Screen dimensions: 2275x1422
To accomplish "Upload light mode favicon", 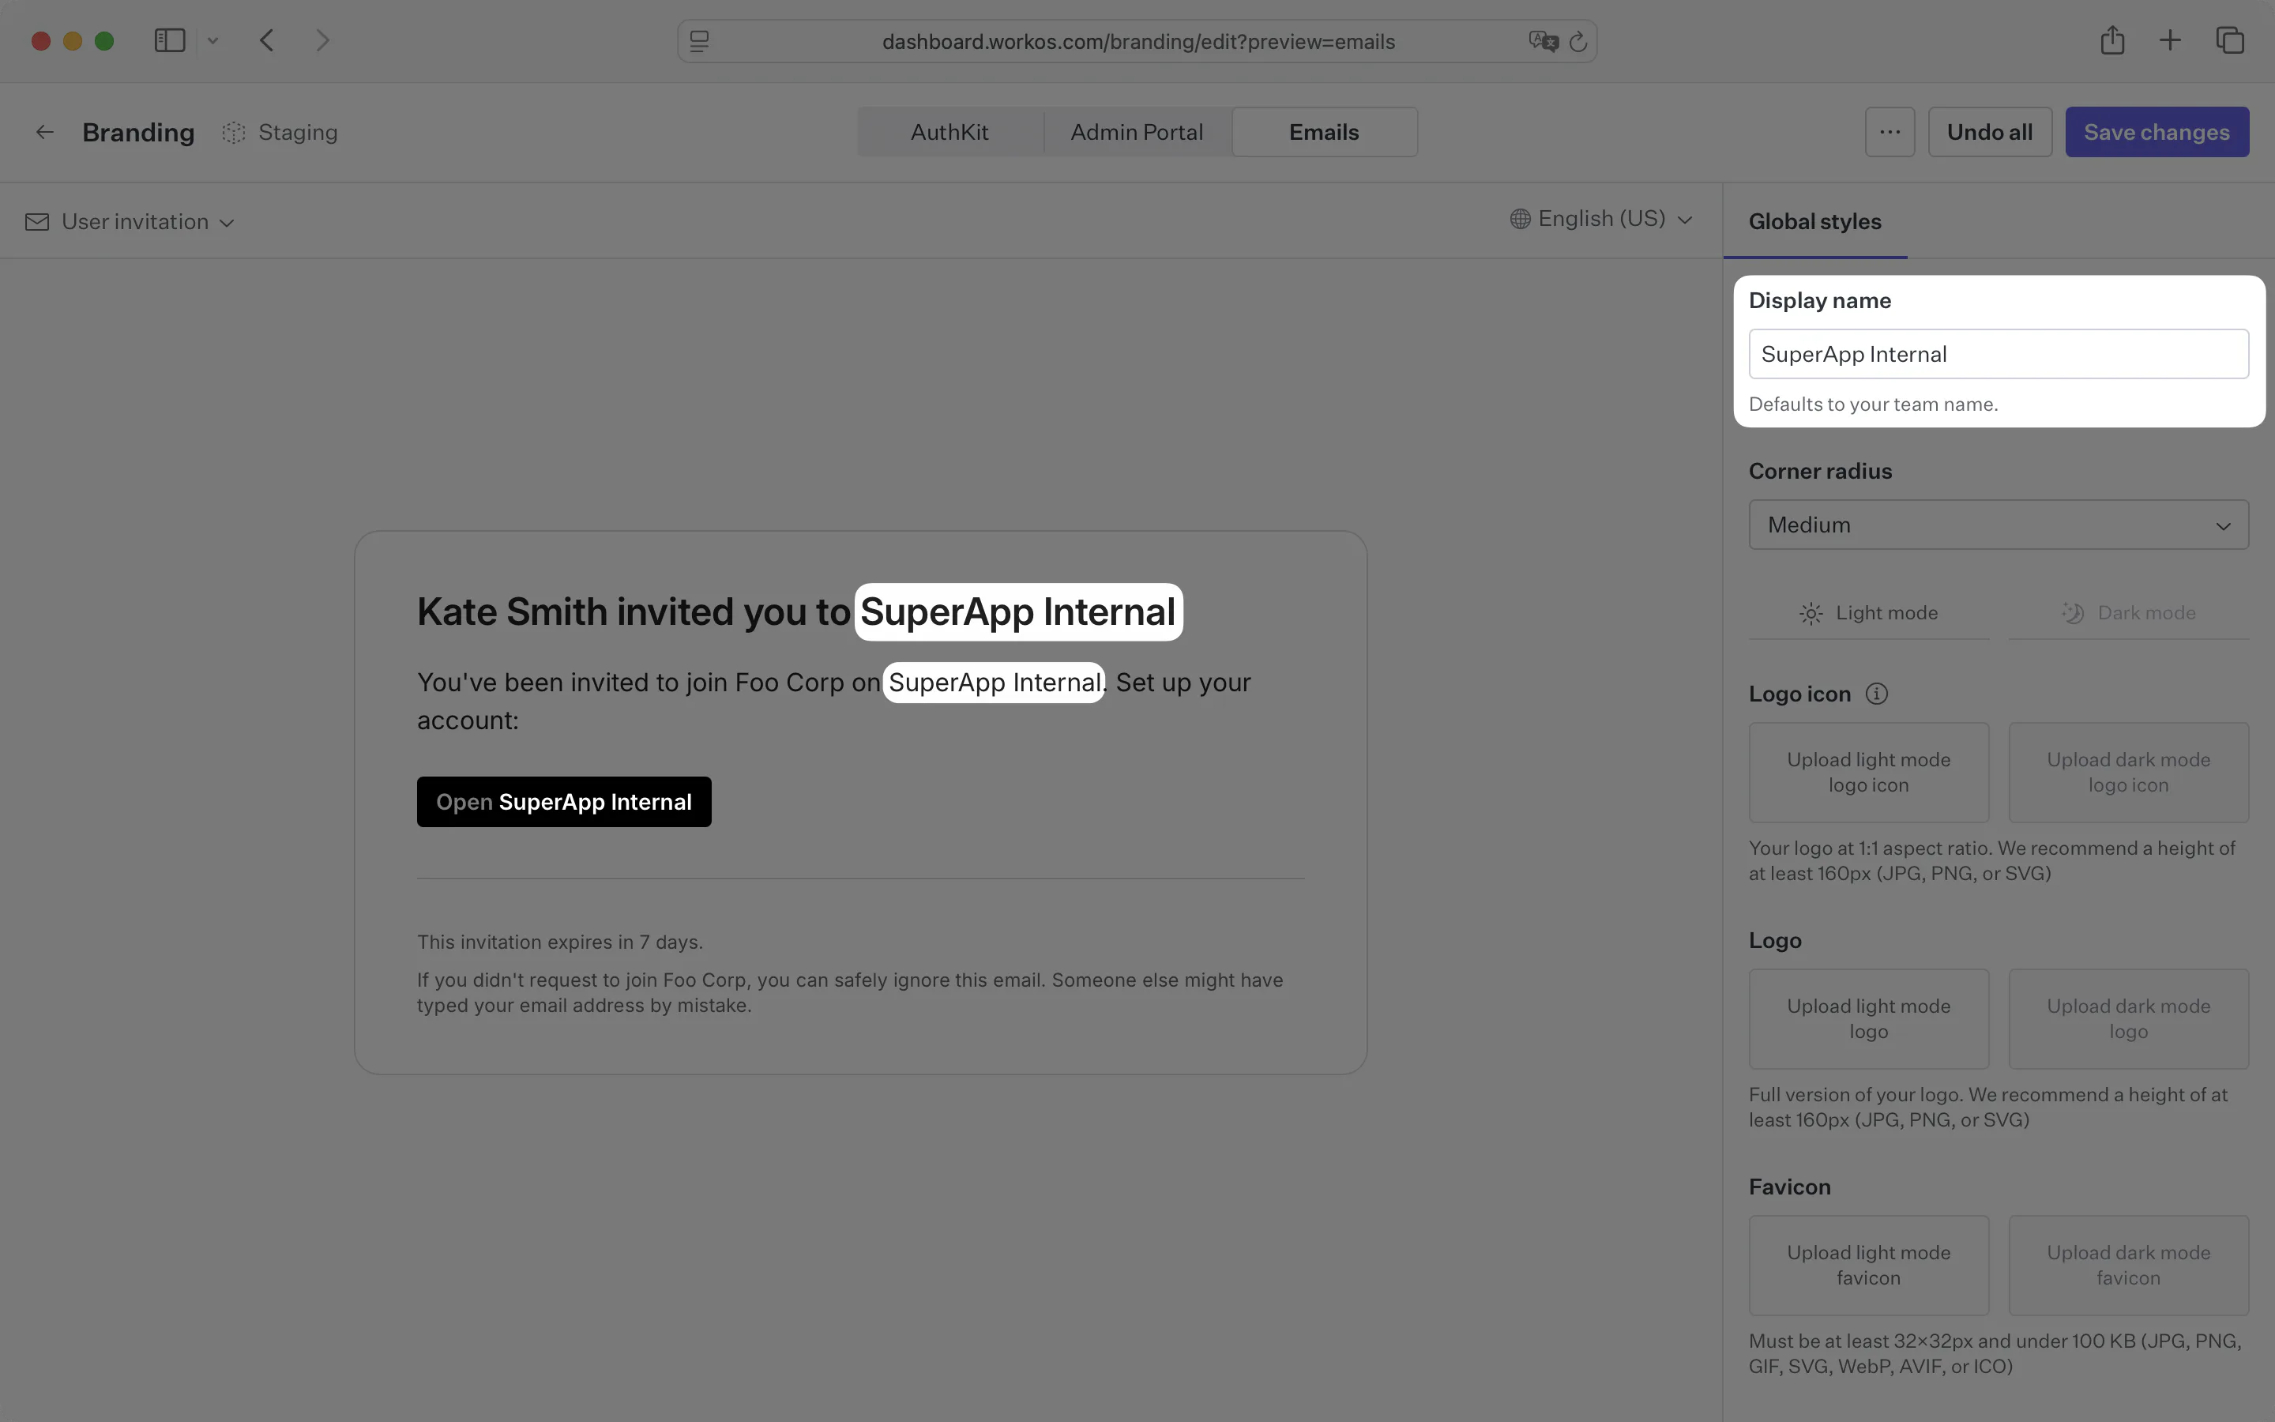I will click(x=1868, y=1265).
